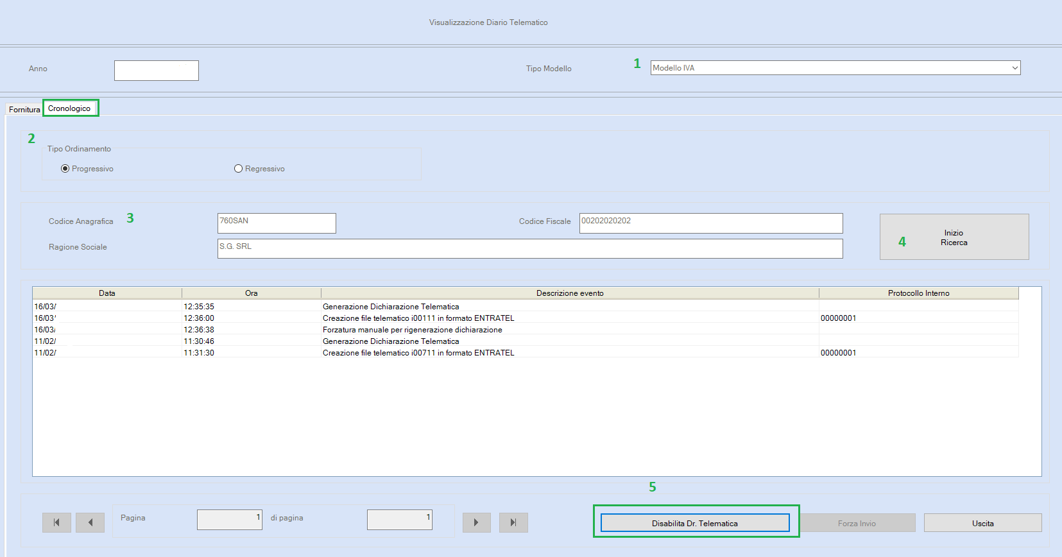This screenshot has width=1062, height=557.
Task: Go to the previous page
Action: (90, 522)
